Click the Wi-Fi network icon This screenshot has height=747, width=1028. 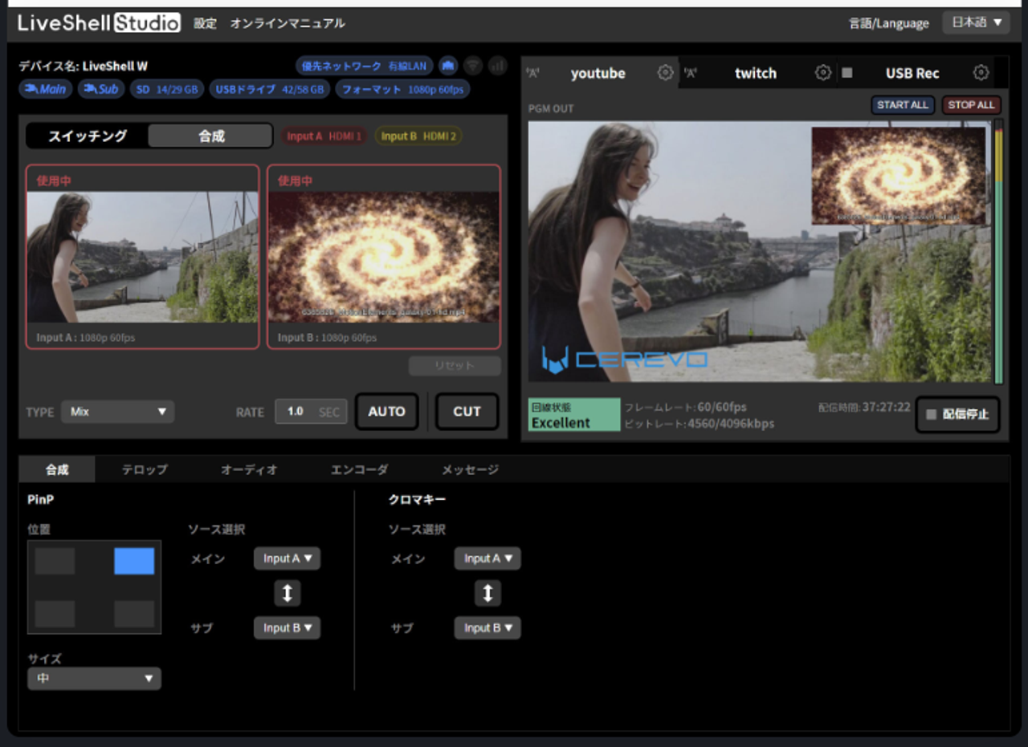[x=473, y=66]
